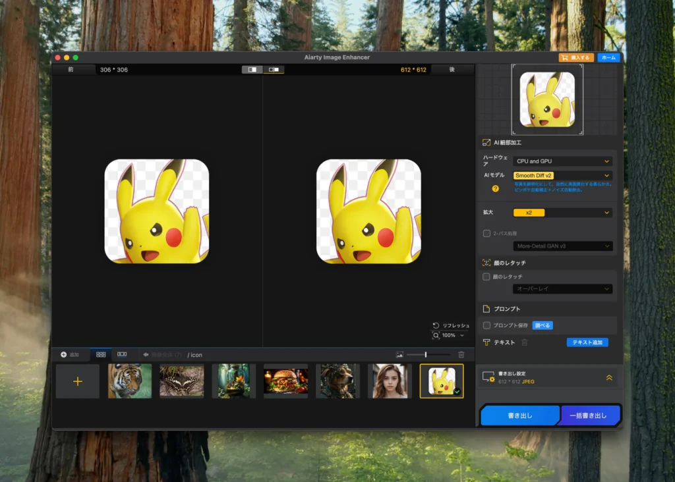Check the 顔のレタッチ checkbox
The width and height of the screenshot is (675, 482).
486,277
